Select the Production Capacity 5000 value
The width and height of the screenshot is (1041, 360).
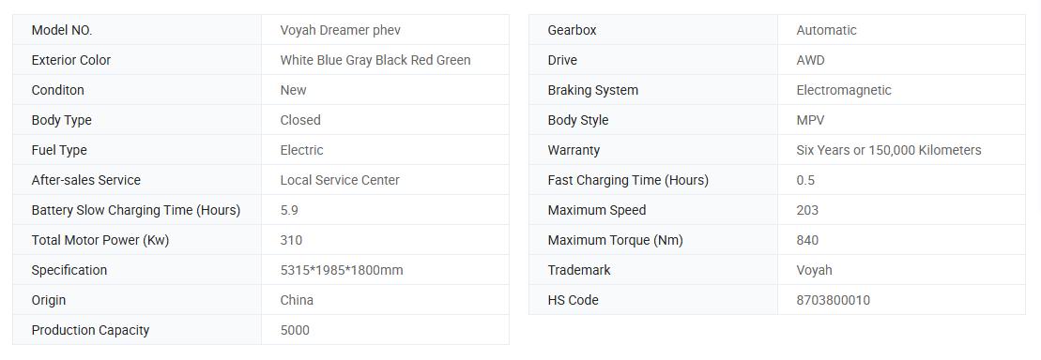tap(294, 330)
